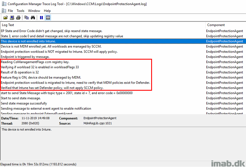Viewport: 246px width, 167px height.
Task: Click the Thread value 2080 (0x820)
Action: click(30, 123)
